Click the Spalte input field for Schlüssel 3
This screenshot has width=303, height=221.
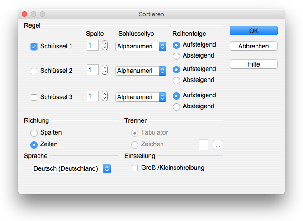(x=93, y=96)
